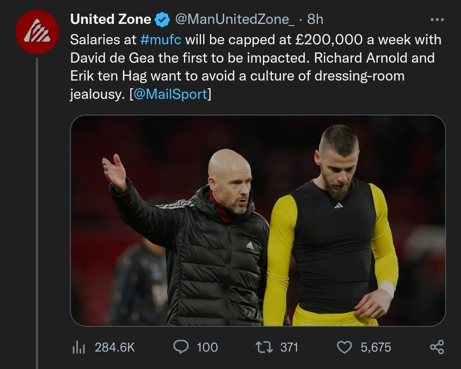Click the 5,675 likes count
This screenshot has width=461, height=369.
click(376, 347)
